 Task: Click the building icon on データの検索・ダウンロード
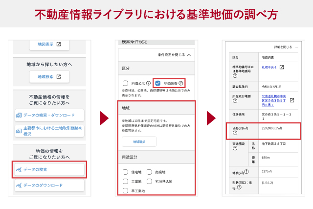click(19, 116)
